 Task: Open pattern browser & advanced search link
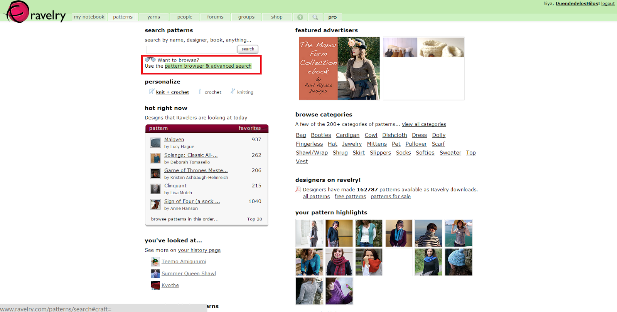pyautogui.click(x=208, y=66)
